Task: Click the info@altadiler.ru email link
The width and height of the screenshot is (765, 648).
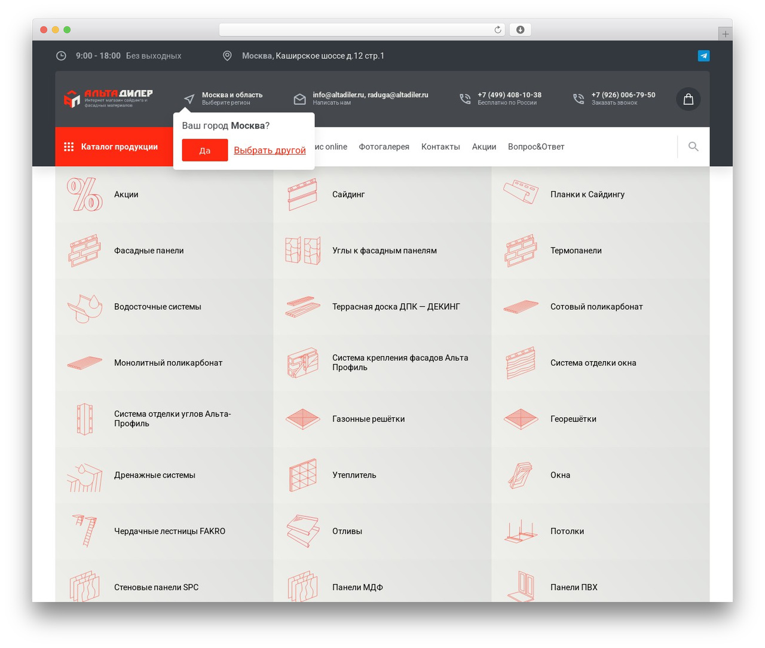Action: pyautogui.click(x=338, y=95)
